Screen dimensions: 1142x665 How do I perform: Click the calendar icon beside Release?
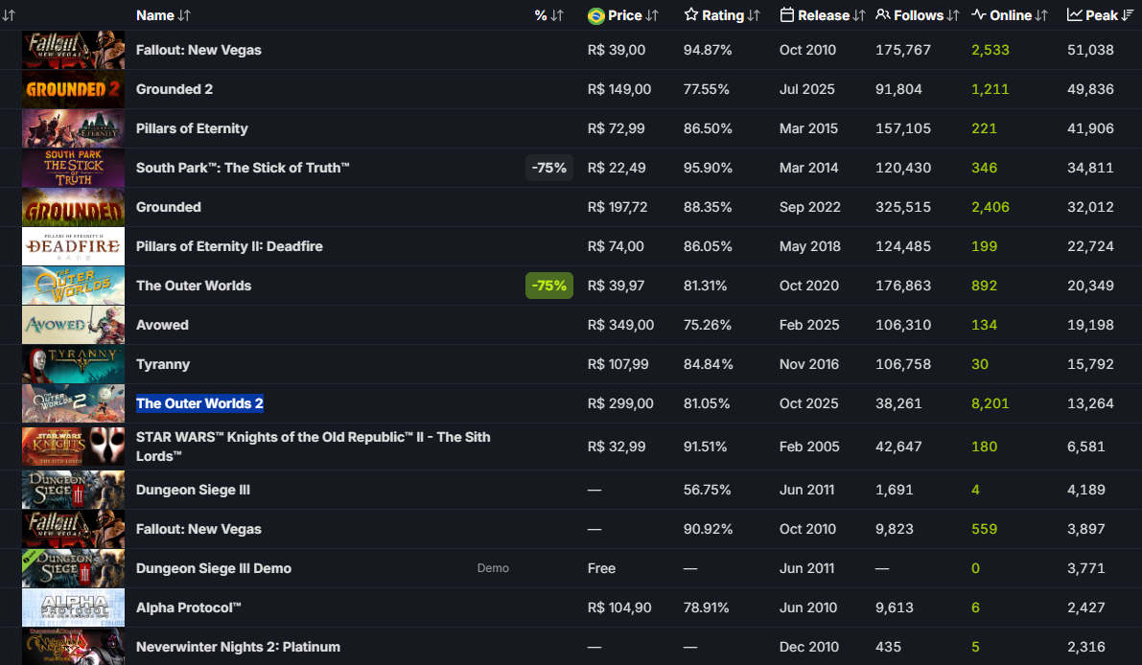click(x=787, y=15)
